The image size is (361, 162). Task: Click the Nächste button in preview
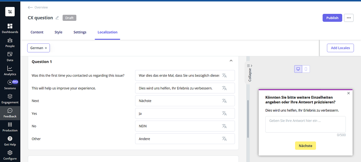(x=305, y=146)
